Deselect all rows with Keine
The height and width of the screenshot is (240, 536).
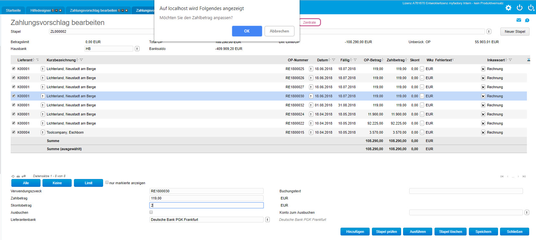[x=57, y=183]
